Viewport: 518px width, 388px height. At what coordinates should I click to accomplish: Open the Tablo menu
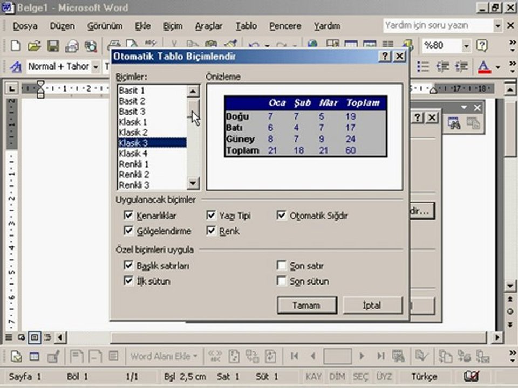(246, 26)
